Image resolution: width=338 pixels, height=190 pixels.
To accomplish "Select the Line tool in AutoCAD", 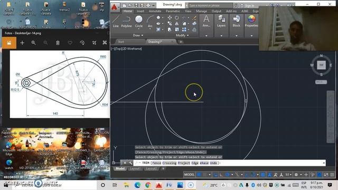I will [116, 21].
